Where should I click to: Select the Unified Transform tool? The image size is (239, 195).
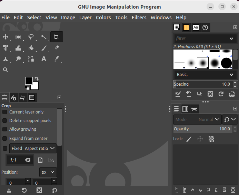tap(6, 48)
